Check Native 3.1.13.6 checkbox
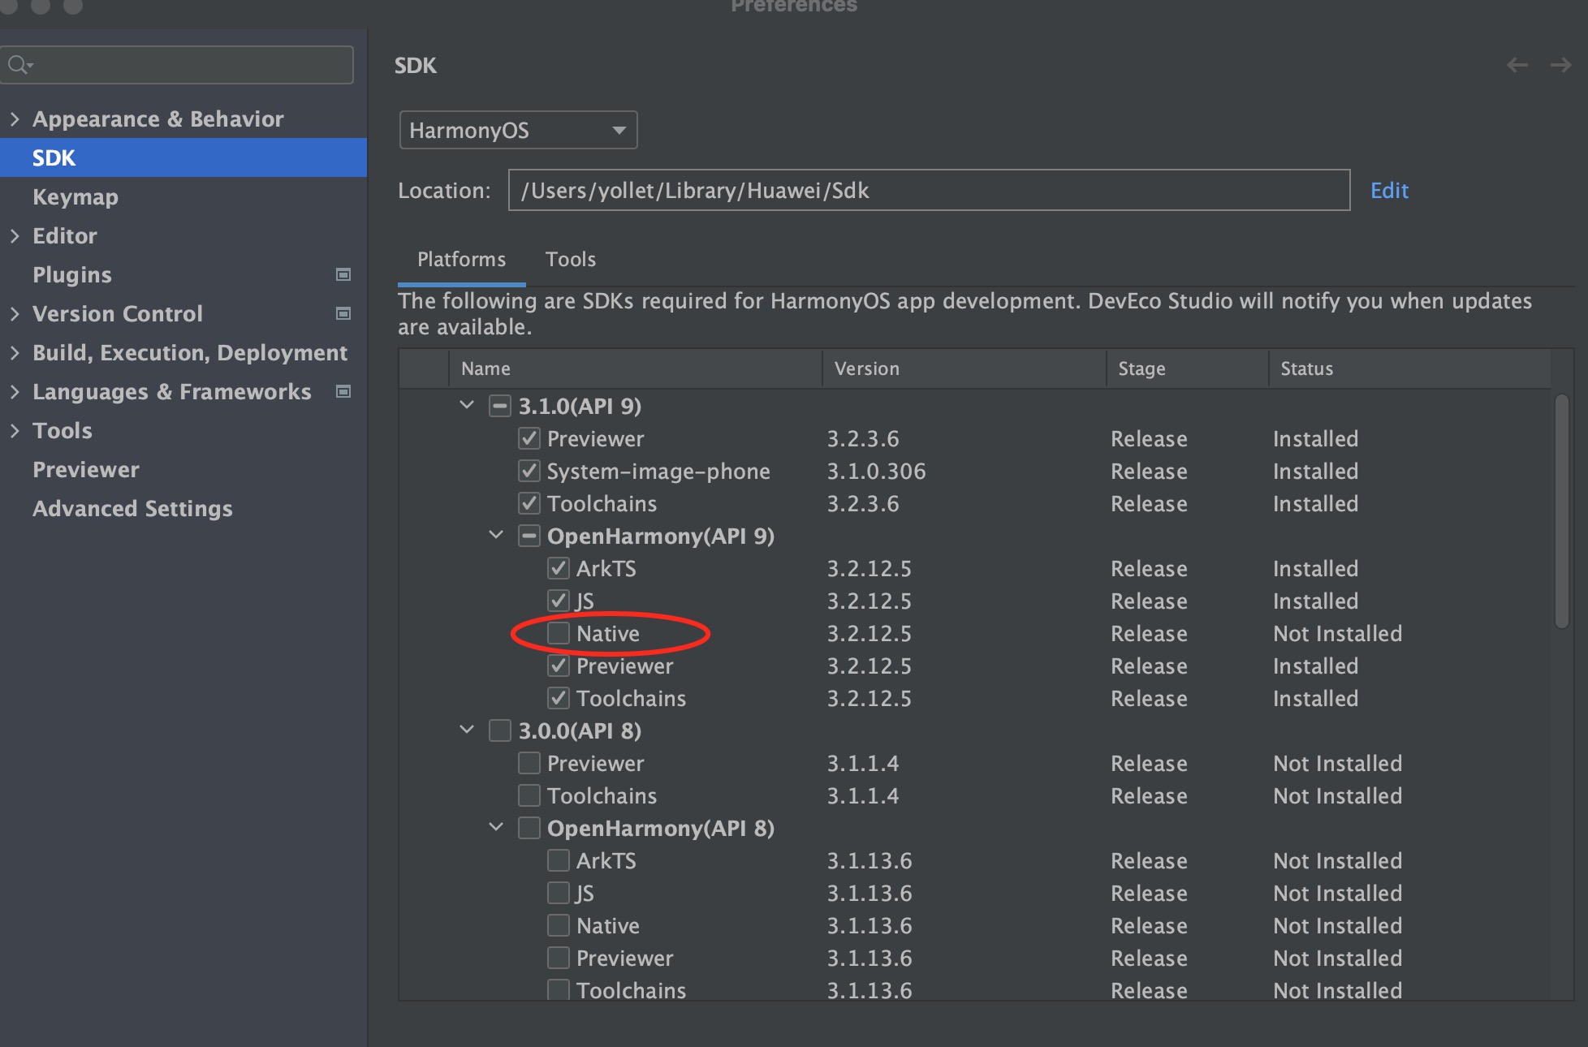The height and width of the screenshot is (1047, 1588). [559, 925]
